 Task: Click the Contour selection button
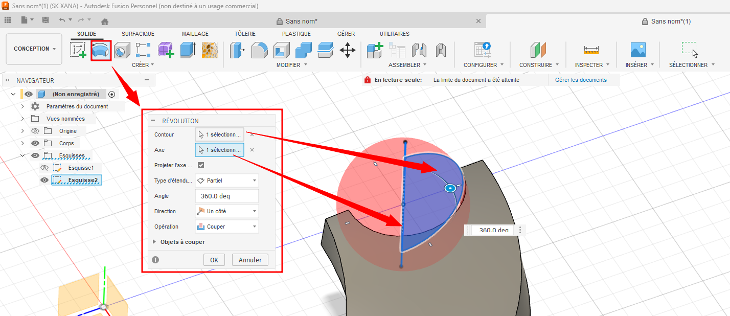220,134
